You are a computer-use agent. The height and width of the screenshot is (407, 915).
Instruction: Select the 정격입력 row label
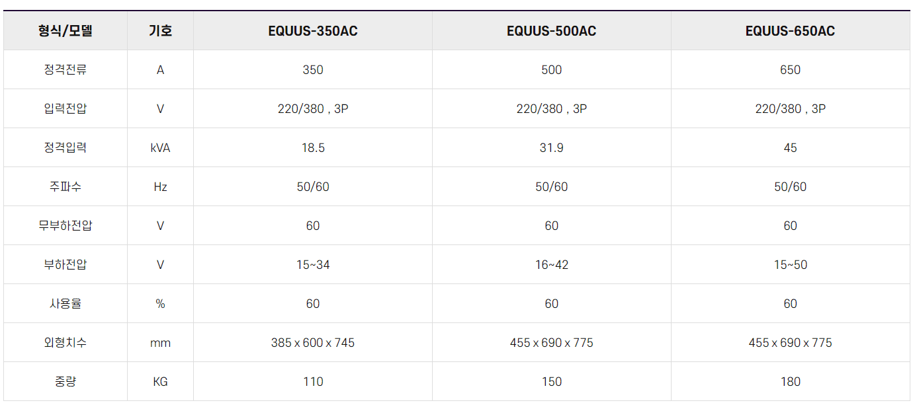click(x=65, y=148)
